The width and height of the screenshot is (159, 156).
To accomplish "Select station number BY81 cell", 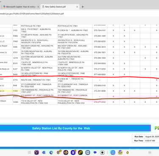I will click(x=15, y=64).
